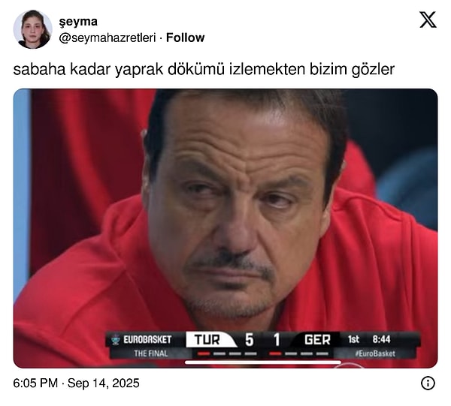Click the TUR team label on the scoreboard
This screenshot has height=406, width=451.
click(x=207, y=340)
